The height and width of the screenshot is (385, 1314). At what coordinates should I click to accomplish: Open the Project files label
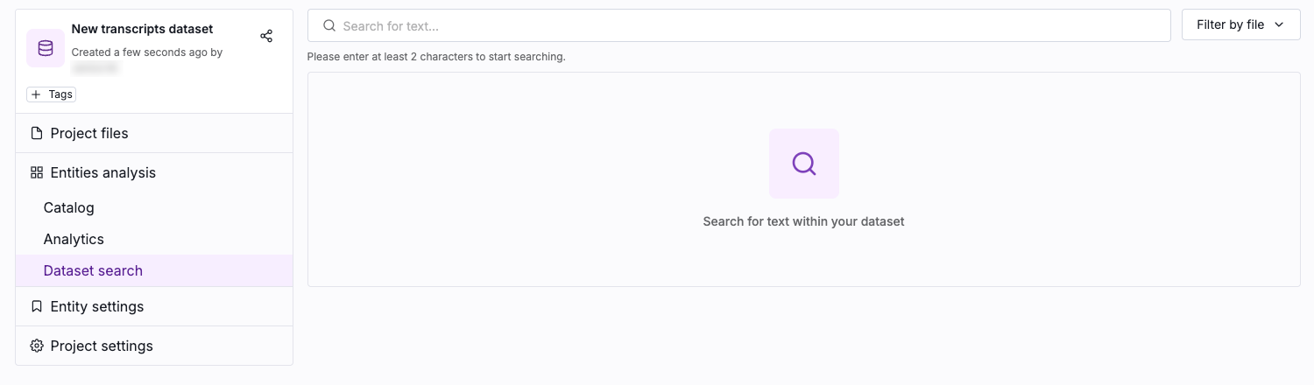click(x=89, y=133)
